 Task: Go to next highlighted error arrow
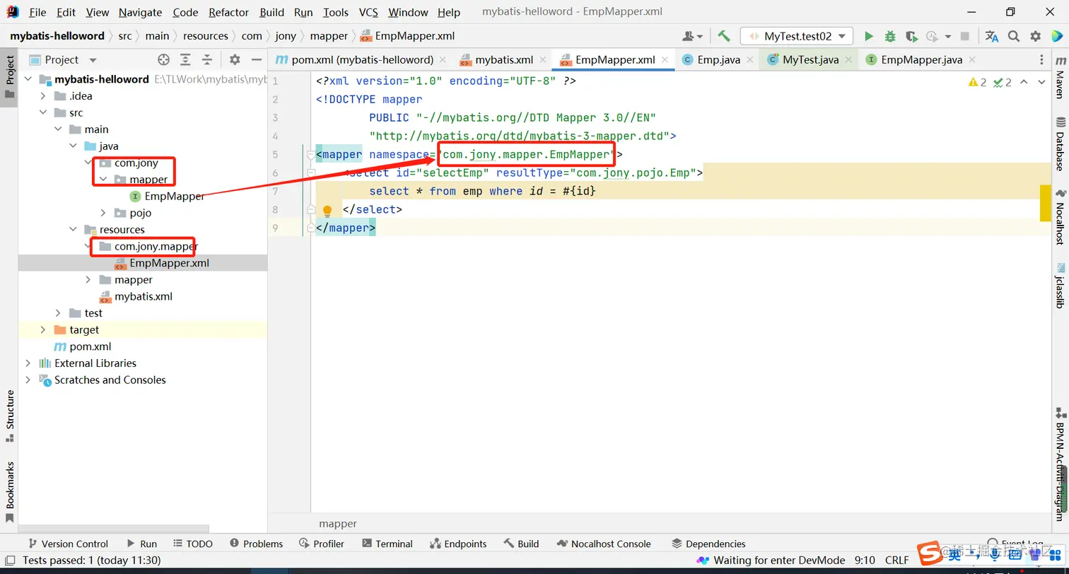coord(1041,83)
